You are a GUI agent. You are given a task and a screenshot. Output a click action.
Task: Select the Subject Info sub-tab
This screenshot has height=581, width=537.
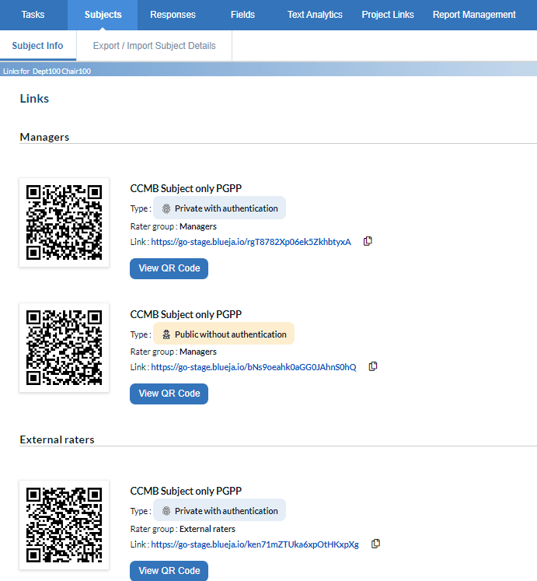(x=38, y=46)
